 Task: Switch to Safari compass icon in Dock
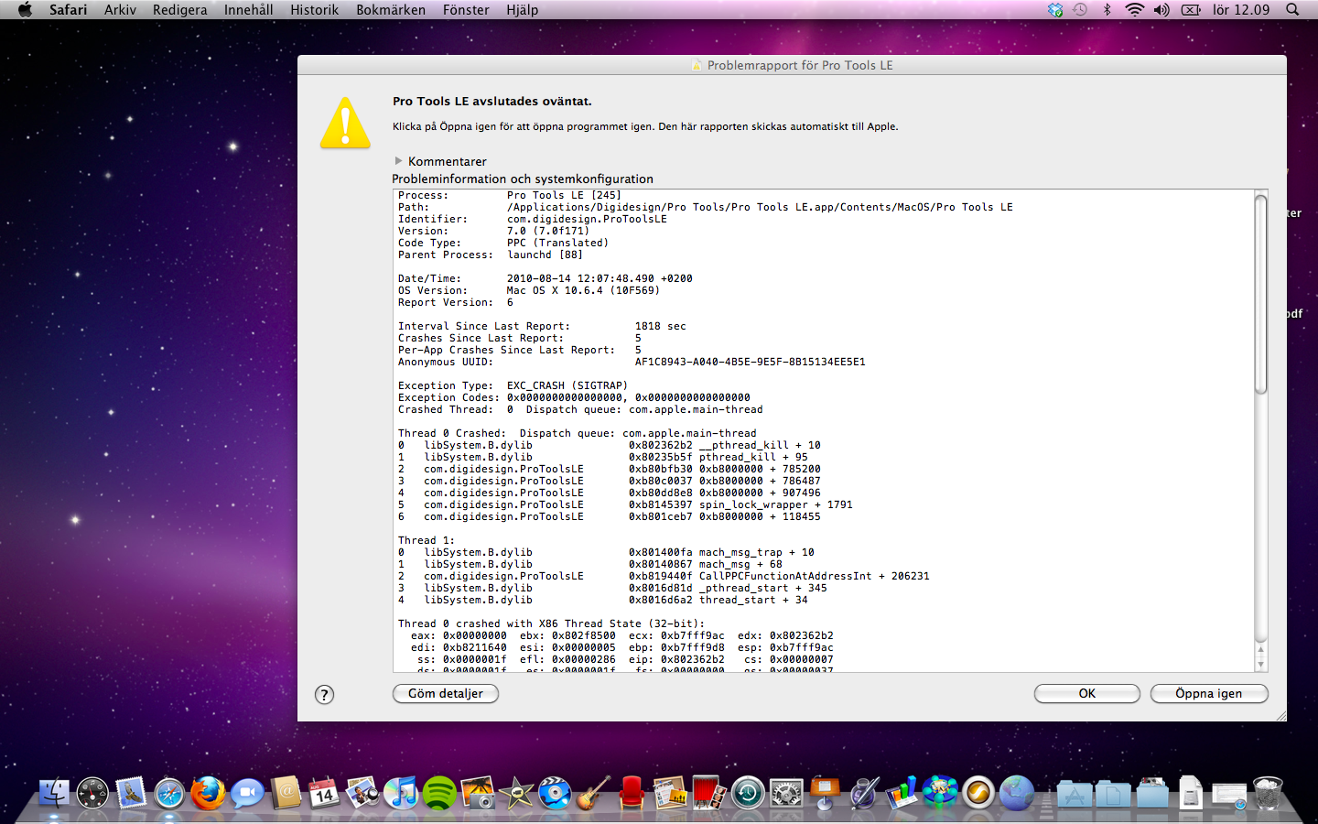pyautogui.click(x=169, y=793)
